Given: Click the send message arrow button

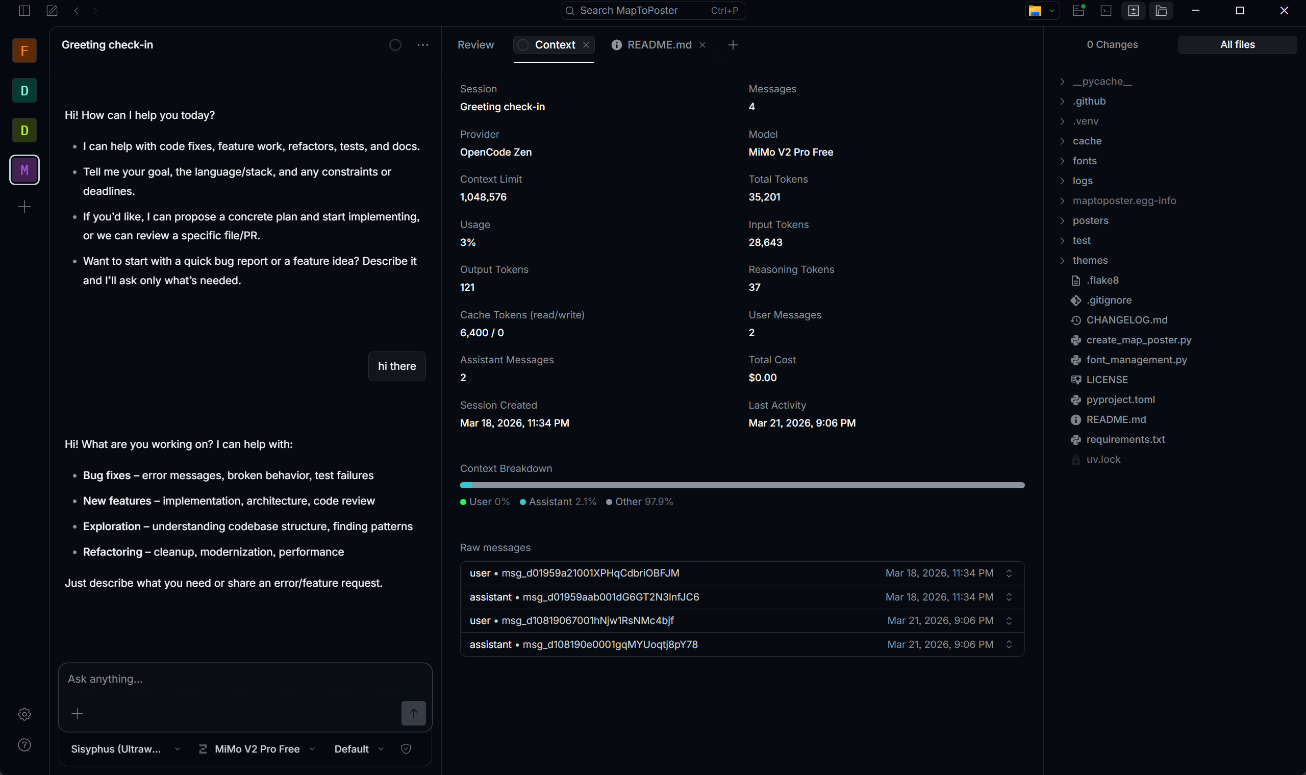Looking at the screenshot, I should pyautogui.click(x=413, y=713).
